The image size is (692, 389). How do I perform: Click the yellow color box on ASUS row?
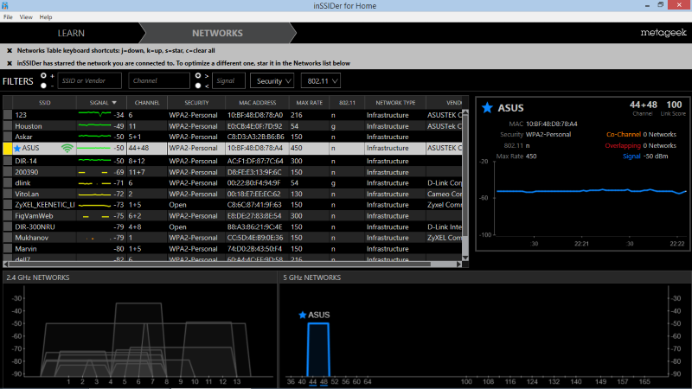pyautogui.click(x=7, y=149)
